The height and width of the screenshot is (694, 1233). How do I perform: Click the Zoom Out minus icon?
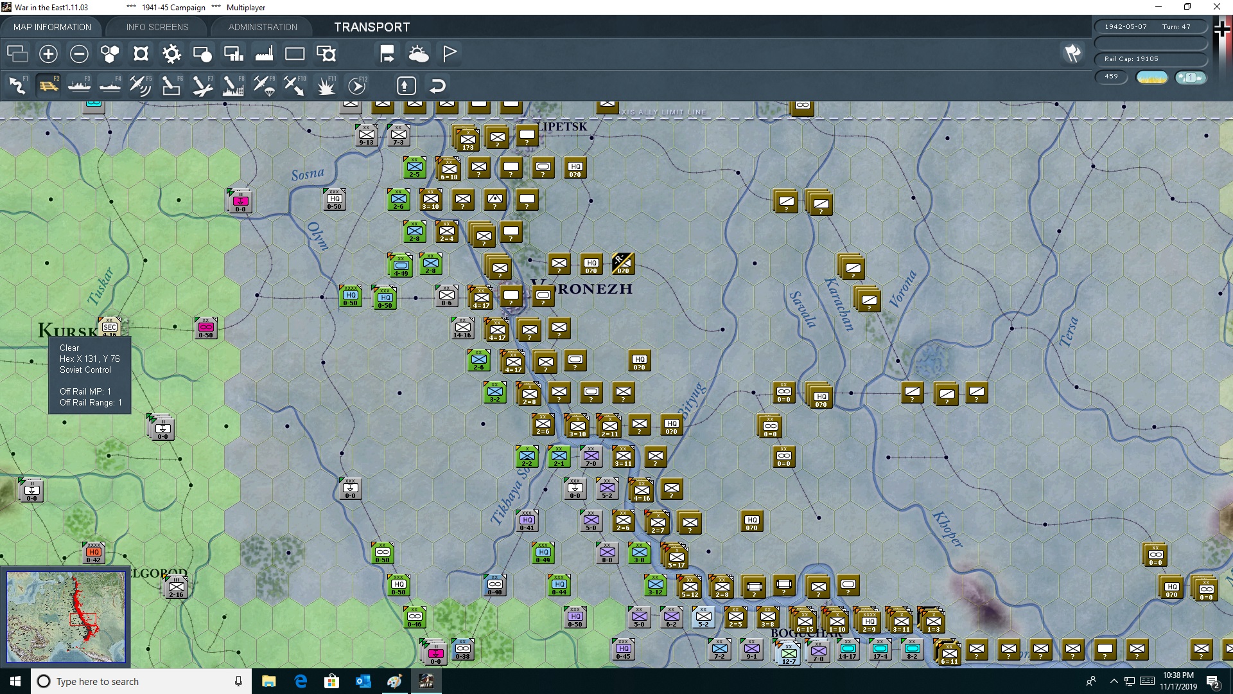[x=79, y=54]
